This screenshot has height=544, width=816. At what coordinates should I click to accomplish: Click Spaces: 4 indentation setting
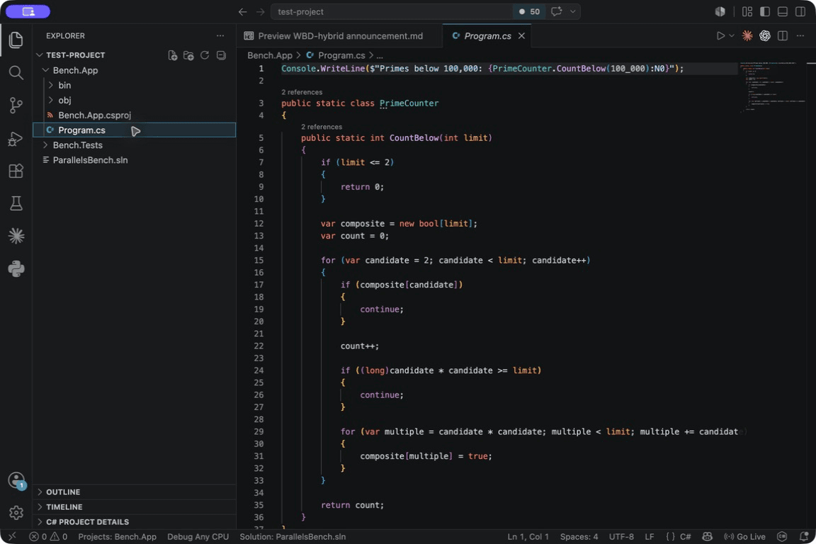click(x=579, y=536)
